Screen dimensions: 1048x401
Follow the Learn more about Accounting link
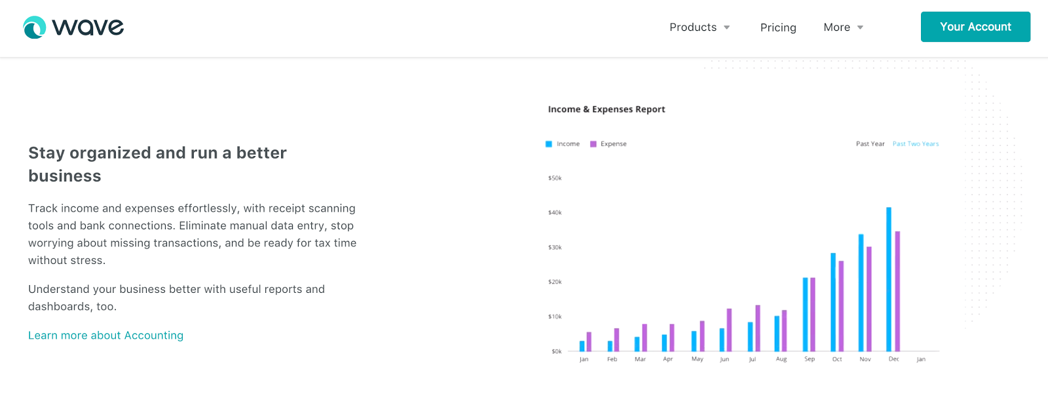click(105, 335)
